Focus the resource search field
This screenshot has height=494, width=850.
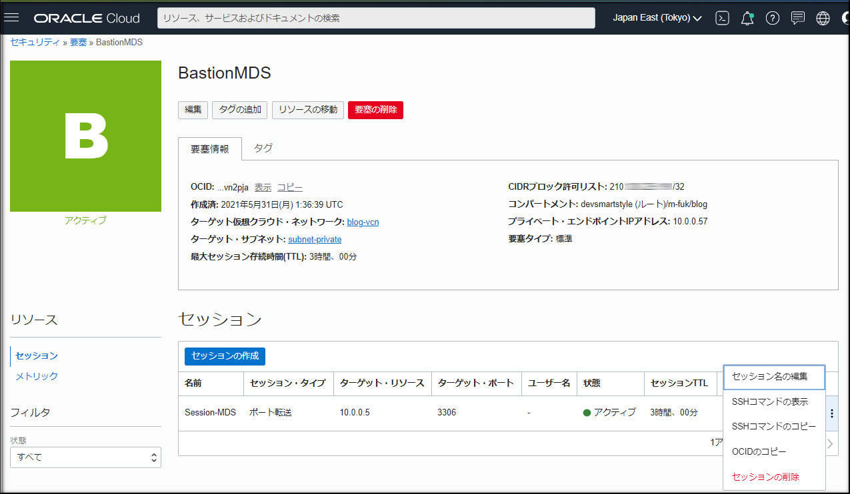pos(376,18)
